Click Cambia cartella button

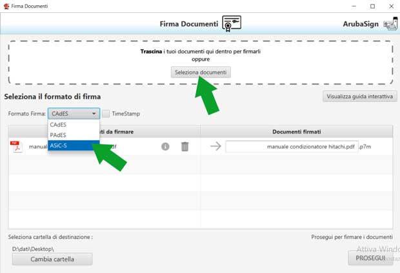52,259
